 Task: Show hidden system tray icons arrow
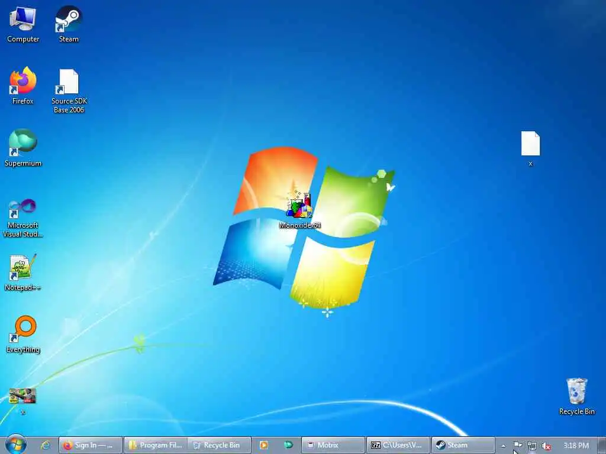point(503,446)
